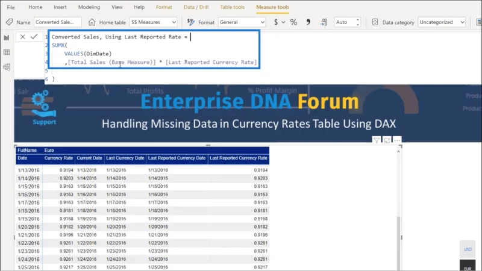Open the Data view in sidebar

point(7,52)
